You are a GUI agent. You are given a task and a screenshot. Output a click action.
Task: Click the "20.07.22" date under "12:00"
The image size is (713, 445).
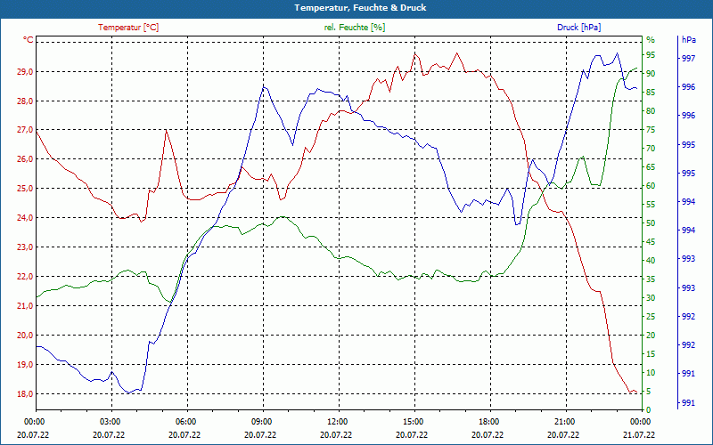[x=336, y=435]
